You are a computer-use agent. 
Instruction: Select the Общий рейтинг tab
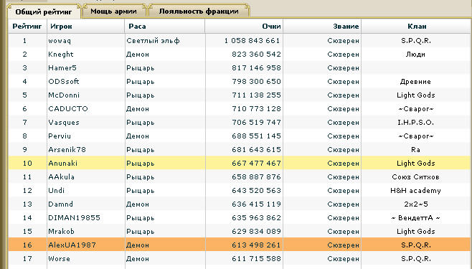pos(44,12)
